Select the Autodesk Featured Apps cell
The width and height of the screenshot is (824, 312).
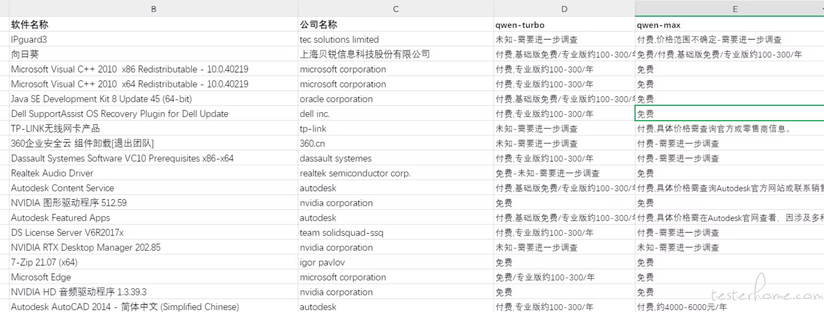[153, 218]
